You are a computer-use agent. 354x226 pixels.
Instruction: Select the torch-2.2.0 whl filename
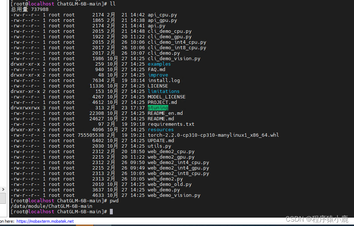(x=213, y=135)
